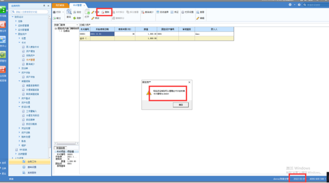Screen dimensions: 329x183
Task: Expand the 应收款管理 tree node
Action: point(16,25)
